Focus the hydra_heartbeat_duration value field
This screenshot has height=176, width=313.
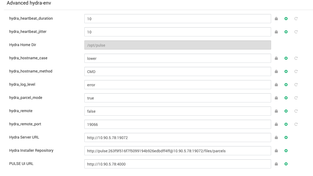point(178,19)
